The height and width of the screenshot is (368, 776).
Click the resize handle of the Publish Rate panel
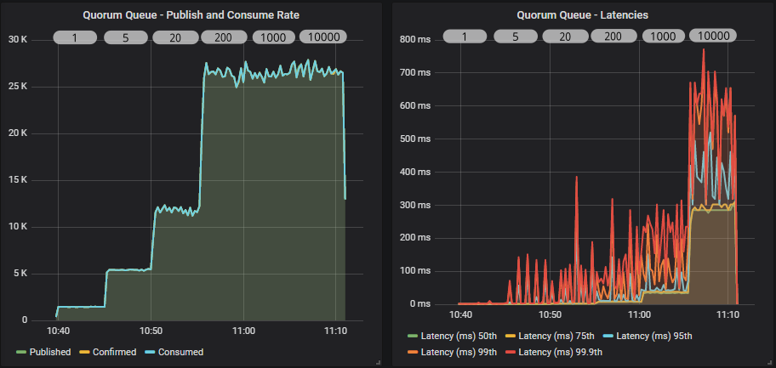pyautogui.click(x=377, y=362)
